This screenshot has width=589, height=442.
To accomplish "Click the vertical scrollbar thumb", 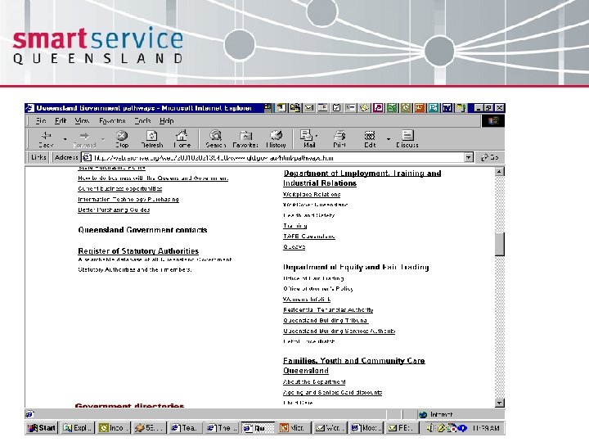I will pyautogui.click(x=499, y=244).
